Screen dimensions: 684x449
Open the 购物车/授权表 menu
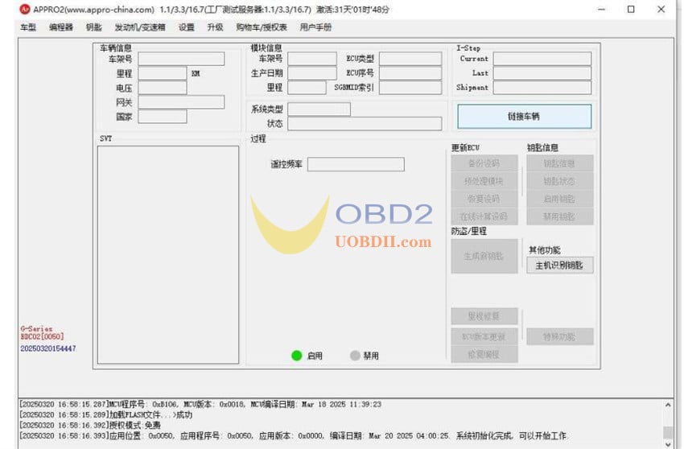click(x=262, y=27)
